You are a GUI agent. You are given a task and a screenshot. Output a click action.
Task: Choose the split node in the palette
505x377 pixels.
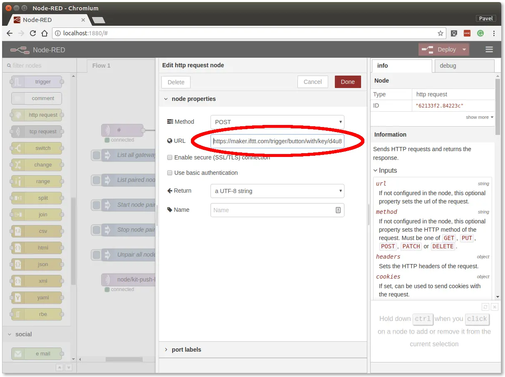click(37, 198)
